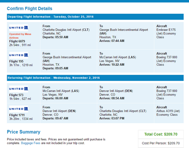
Task: Click the Price Summary heading
Action: [x=23, y=132]
